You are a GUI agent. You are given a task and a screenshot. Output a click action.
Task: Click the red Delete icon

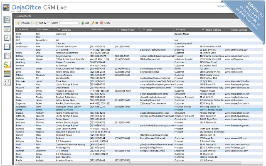click(101, 23)
